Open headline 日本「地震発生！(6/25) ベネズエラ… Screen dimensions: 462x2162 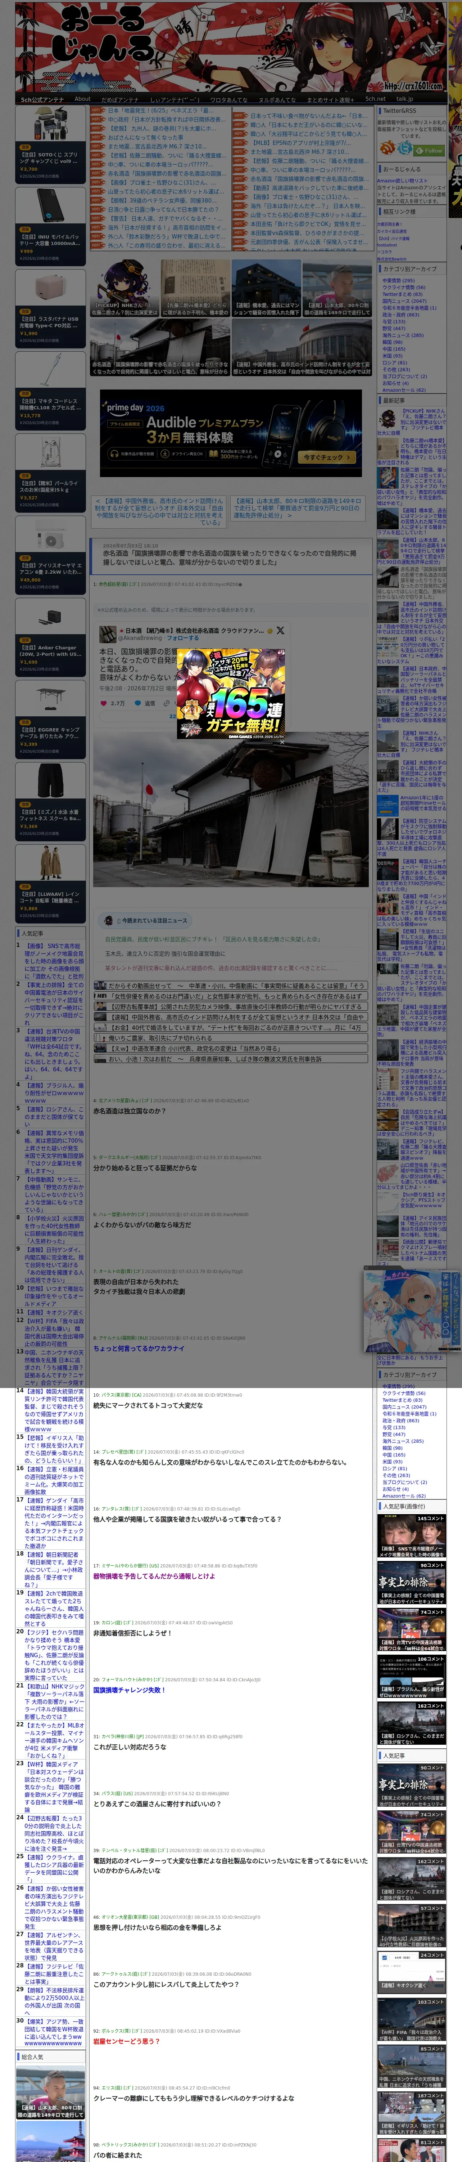click(159, 111)
